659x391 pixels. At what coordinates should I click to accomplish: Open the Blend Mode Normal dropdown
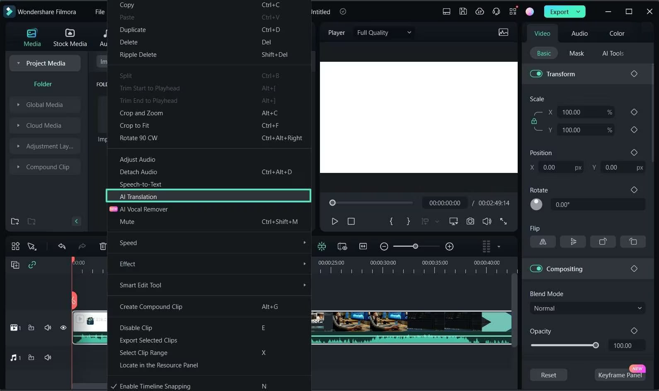click(587, 308)
